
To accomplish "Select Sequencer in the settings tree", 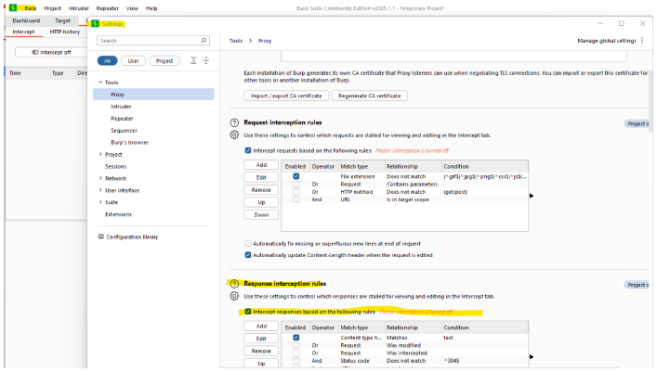I will tap(124, 130).
